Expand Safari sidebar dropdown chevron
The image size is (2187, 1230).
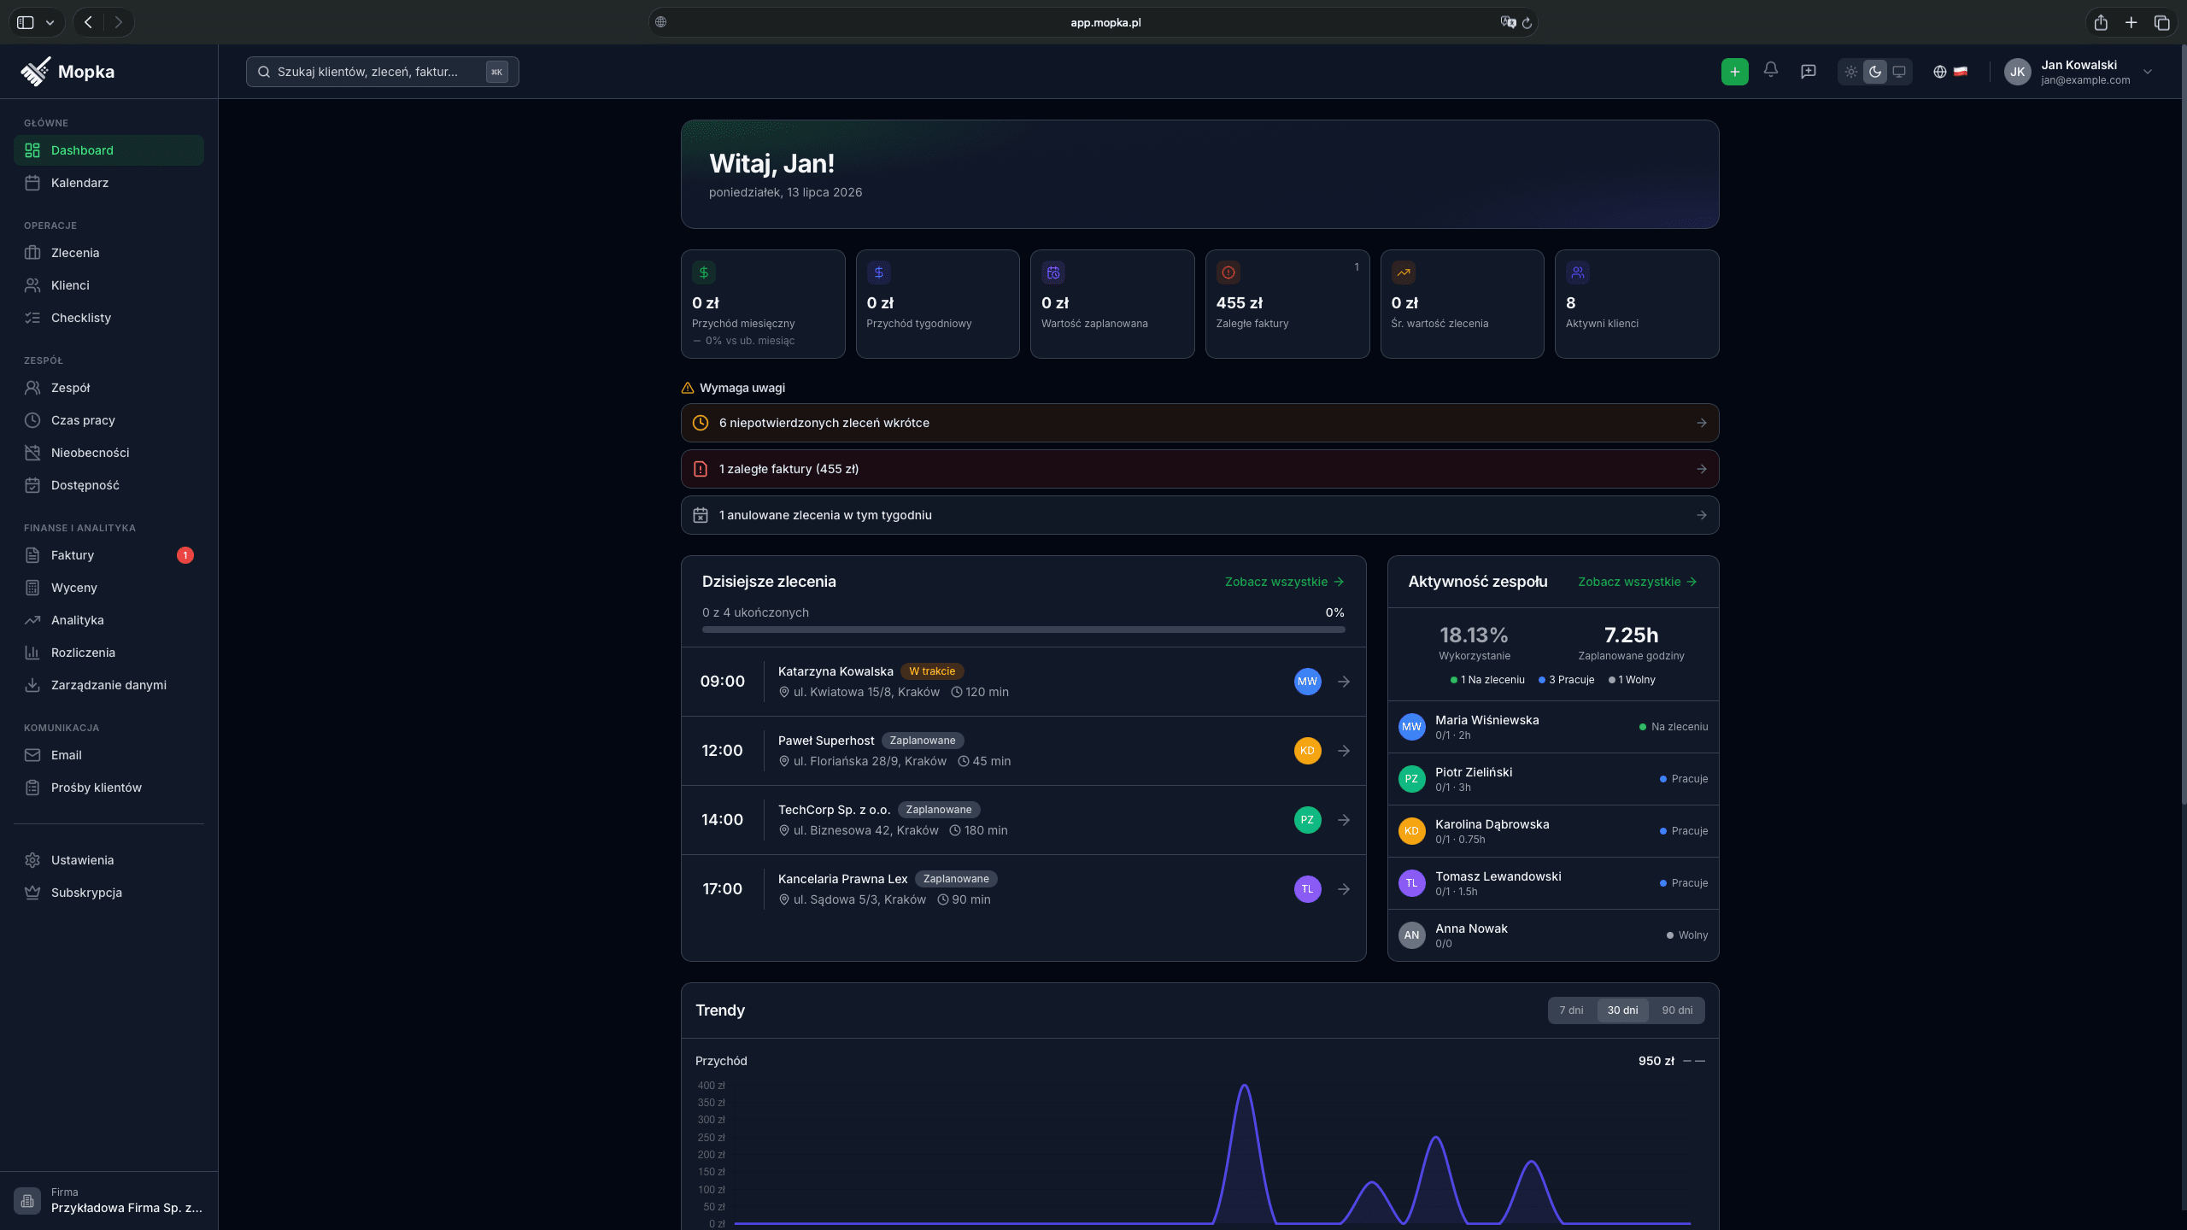[50, 23]
